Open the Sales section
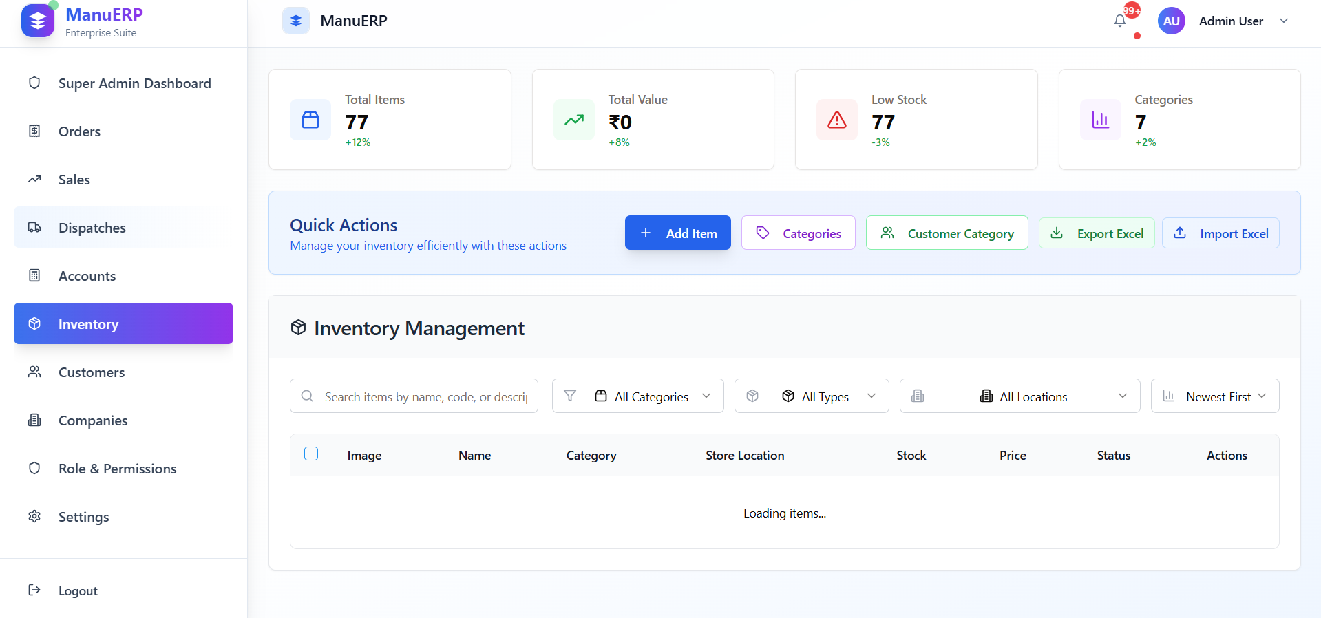The width and height of the screenshot is (1321, 618). [123, 179]
